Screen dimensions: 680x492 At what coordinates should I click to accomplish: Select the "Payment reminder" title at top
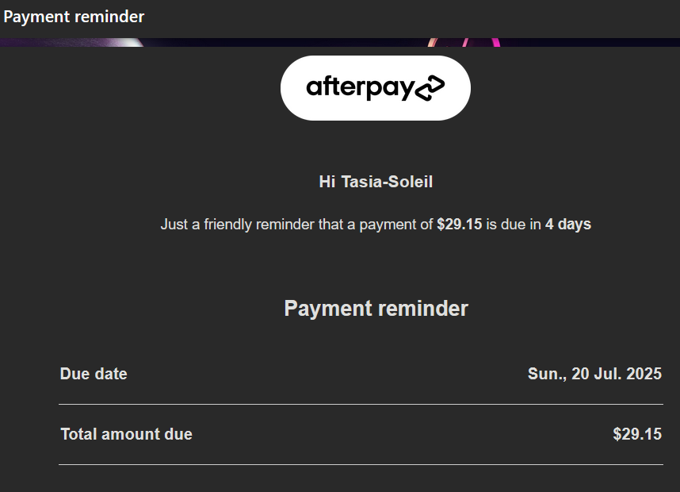point(74,16)
